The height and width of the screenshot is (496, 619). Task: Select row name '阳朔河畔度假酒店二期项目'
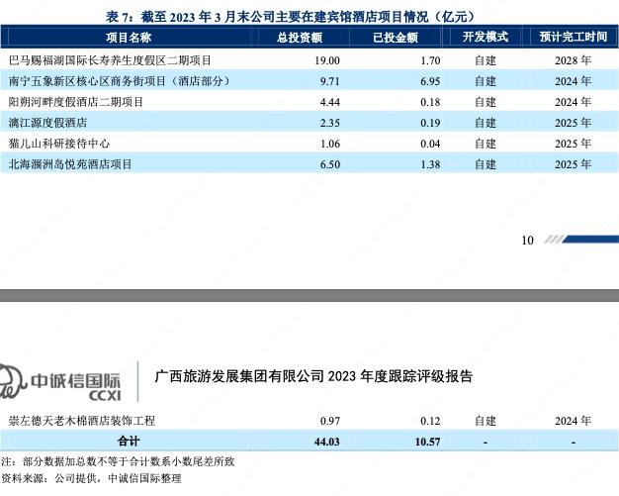(x=76, y=102)
